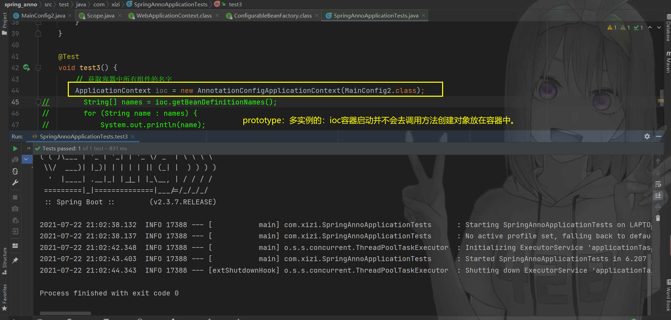Toggle scroll to end of console
Viewport: 671px width, 320px height.
(x=658, y=196)
